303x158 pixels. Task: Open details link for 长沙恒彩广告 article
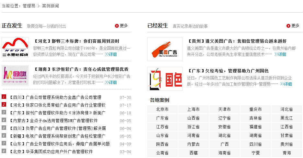[111, 82]
